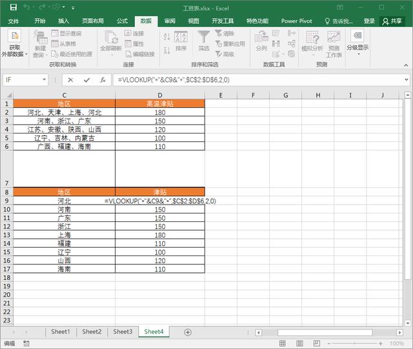Open Get External Data (获取外部数据)
Image resolution: width=413 pixels, height=349 pixels.
click(14, 43)
